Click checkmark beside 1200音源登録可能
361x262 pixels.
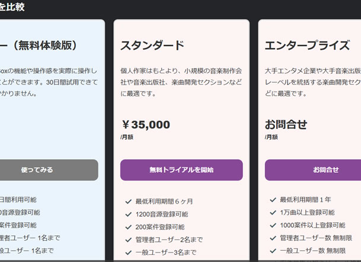click(128, 214)
